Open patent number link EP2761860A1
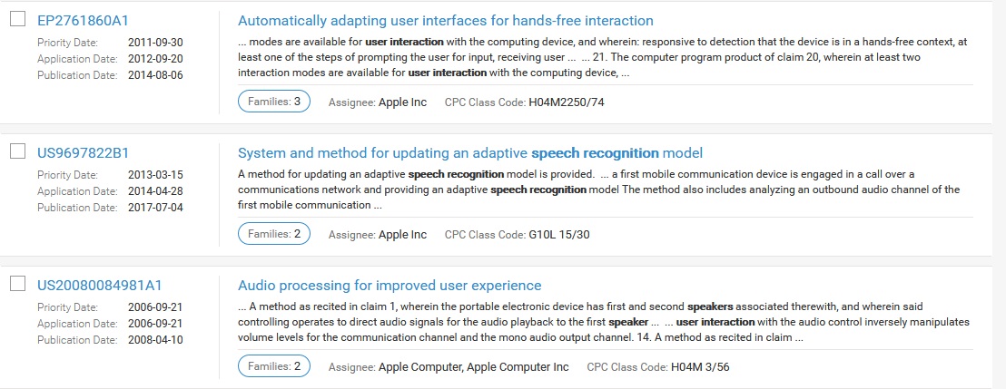 point(84,21)
